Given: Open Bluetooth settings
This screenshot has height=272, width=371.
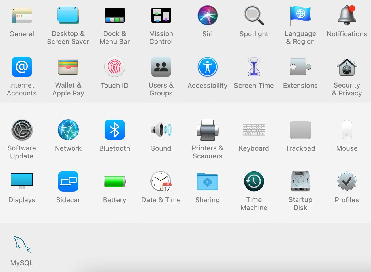Looking at the screenshot, I should tap(115, 130).
